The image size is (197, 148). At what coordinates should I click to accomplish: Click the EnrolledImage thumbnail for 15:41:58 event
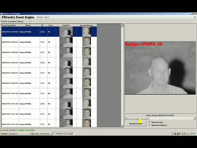coord(86,93)
